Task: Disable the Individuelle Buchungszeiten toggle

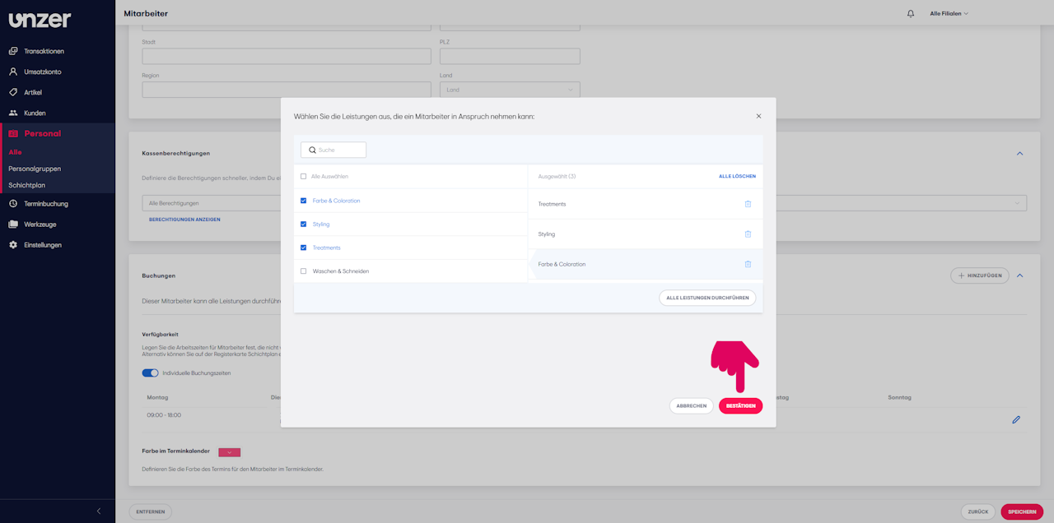Action: point(150,373)
